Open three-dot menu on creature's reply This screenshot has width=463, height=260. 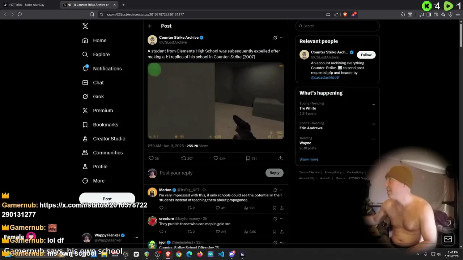coord(282,218)
